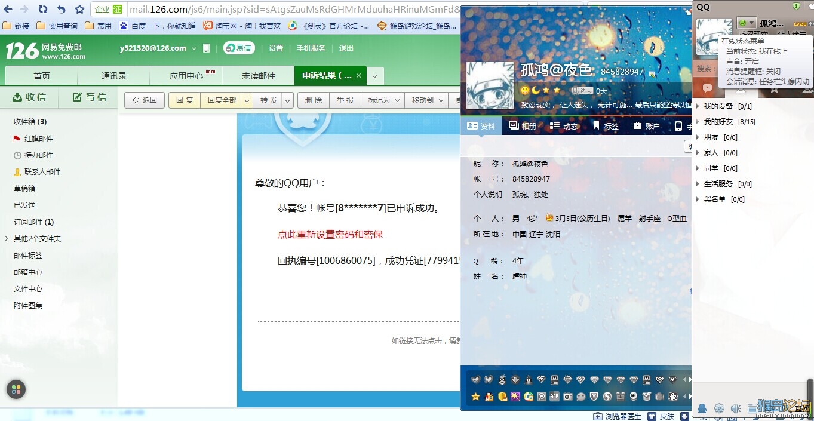Switch to the 未读邮件 tab
The width and height of the screenshot is (814, 421).
tap(259, 76)
